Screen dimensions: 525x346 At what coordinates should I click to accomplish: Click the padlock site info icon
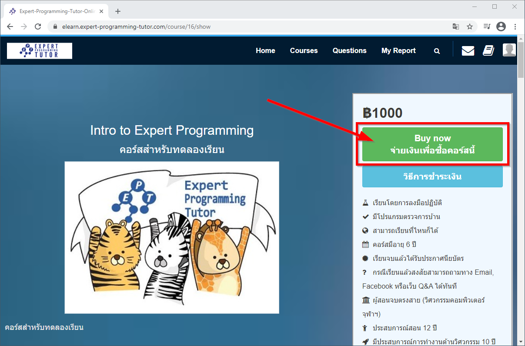pos(55,27)
